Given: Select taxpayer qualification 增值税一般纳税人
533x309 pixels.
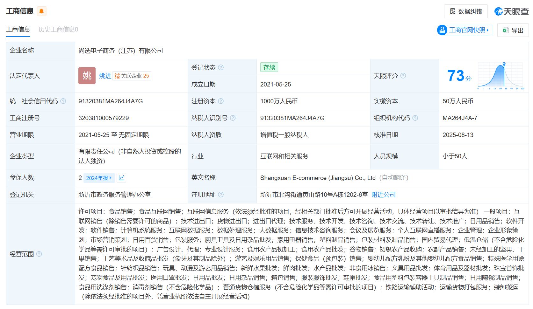Looking at the screenshot, I should (284, 135).
